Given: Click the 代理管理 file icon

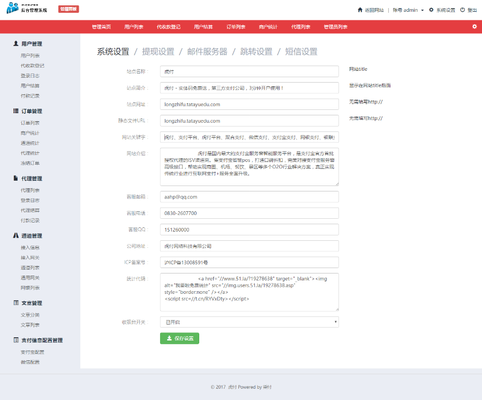Looking at the screenshot, I should (x=16, y=178).
